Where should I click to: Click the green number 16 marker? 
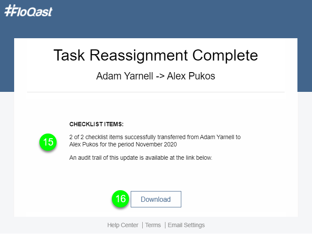tap(121, 199)
